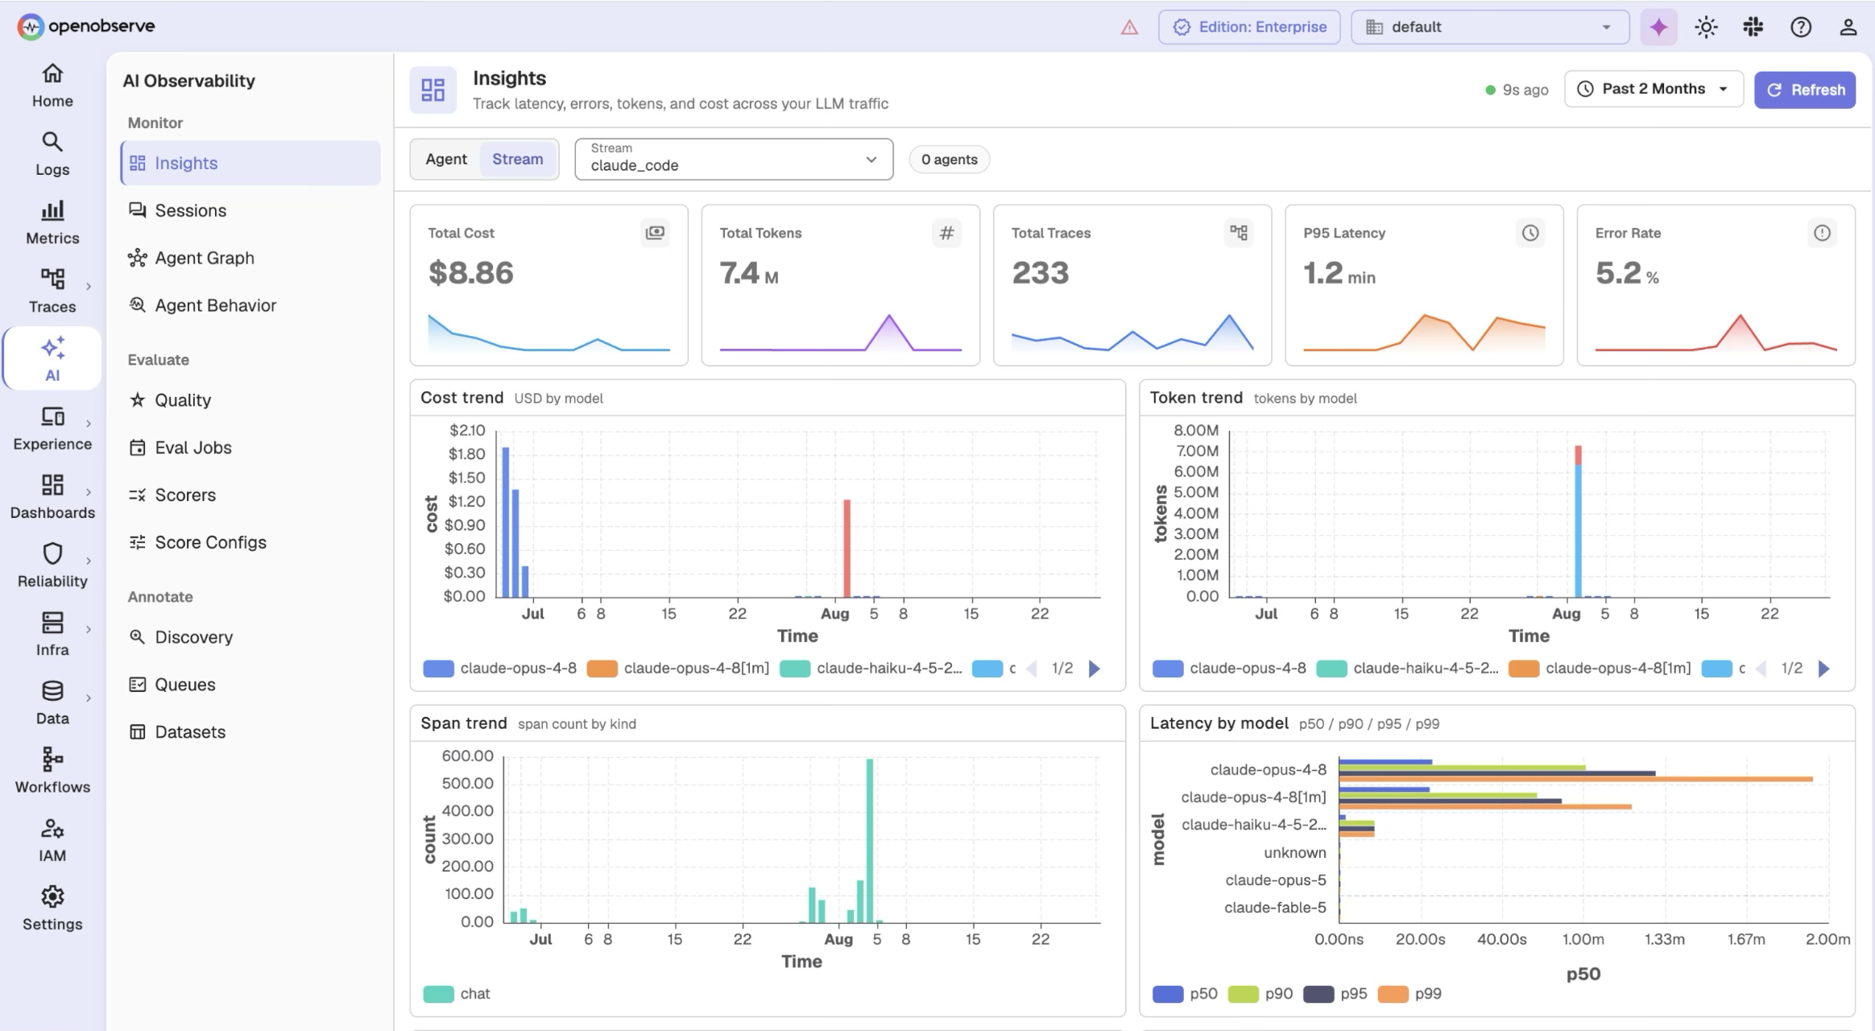This screenshot has height=1031, width=1875.
Task: Open the help question mark icon
Action: [1801, 27]
